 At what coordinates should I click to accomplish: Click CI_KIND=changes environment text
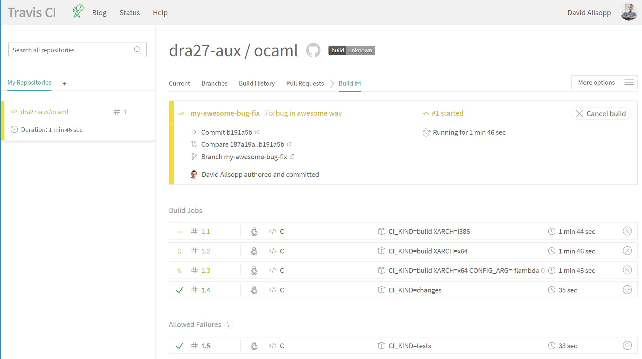415,290
